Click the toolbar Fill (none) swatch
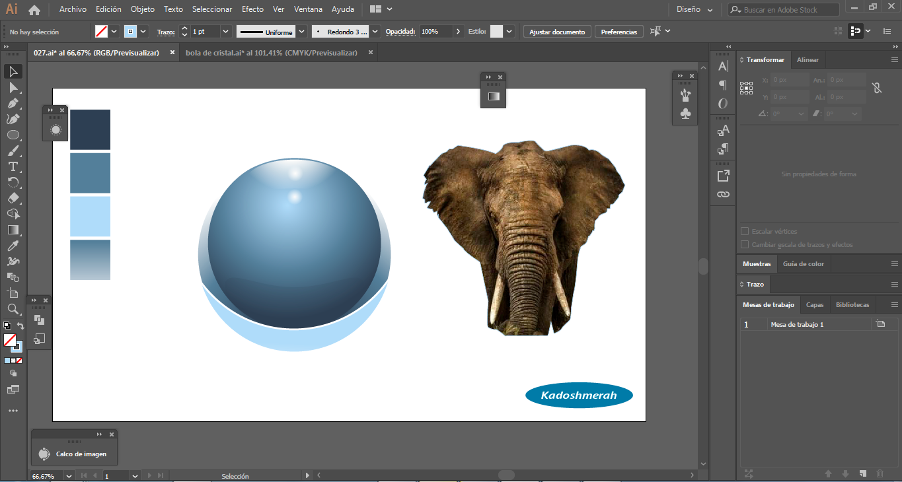 click(x=9, y=339)
